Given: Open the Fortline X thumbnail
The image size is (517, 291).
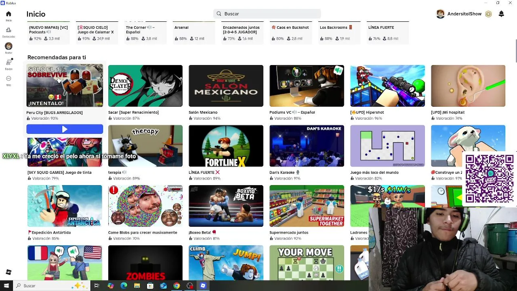Looking at the screenshot, I should coord(226,146).
